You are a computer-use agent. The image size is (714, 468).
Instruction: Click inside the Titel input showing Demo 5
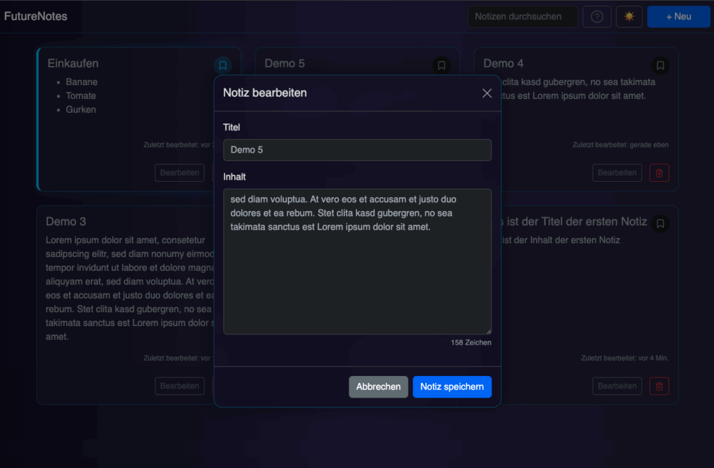coord(357,149)
